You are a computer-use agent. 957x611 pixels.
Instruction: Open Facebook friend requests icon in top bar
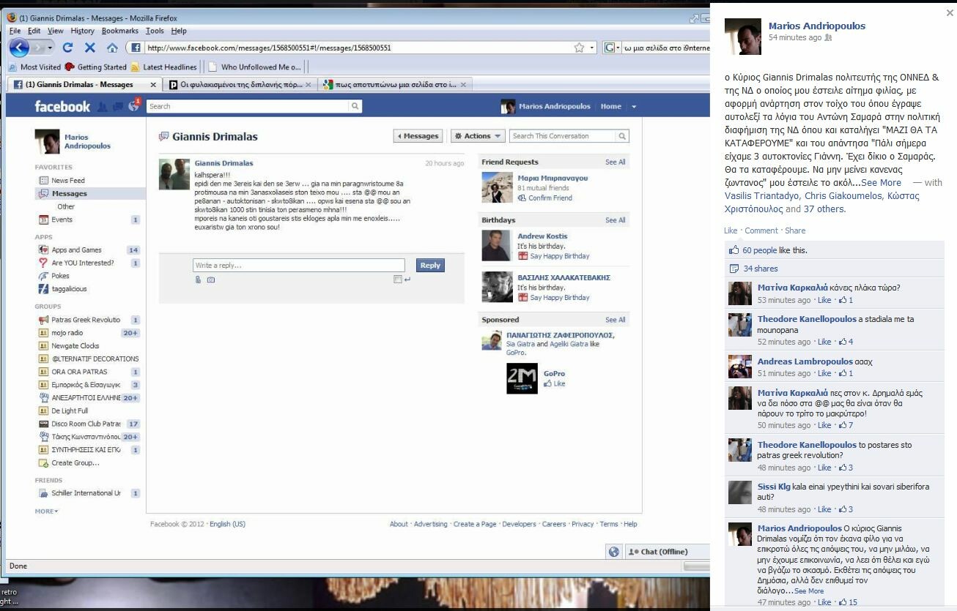point(101,107)
